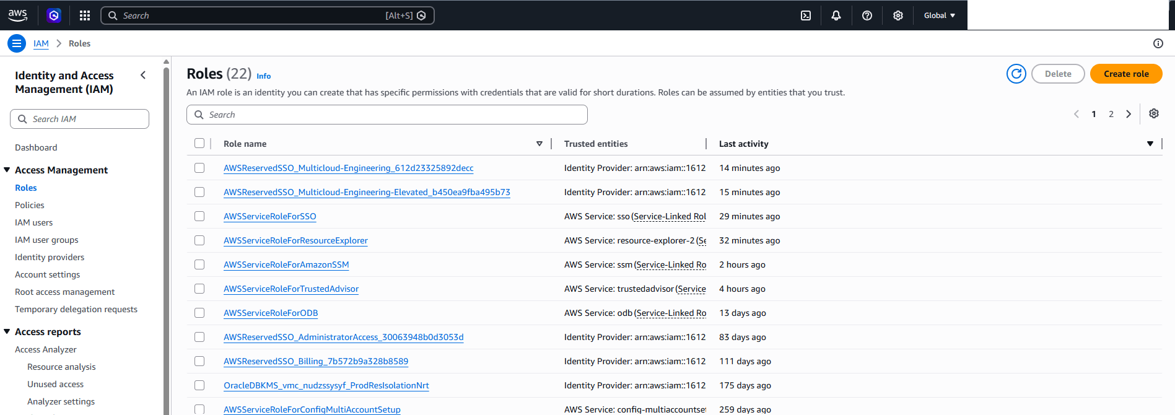The image size is (1175, 415).
Task: Open the AWSServiceRoleForTrustedAdvisor role link
Action: point(291,289)
